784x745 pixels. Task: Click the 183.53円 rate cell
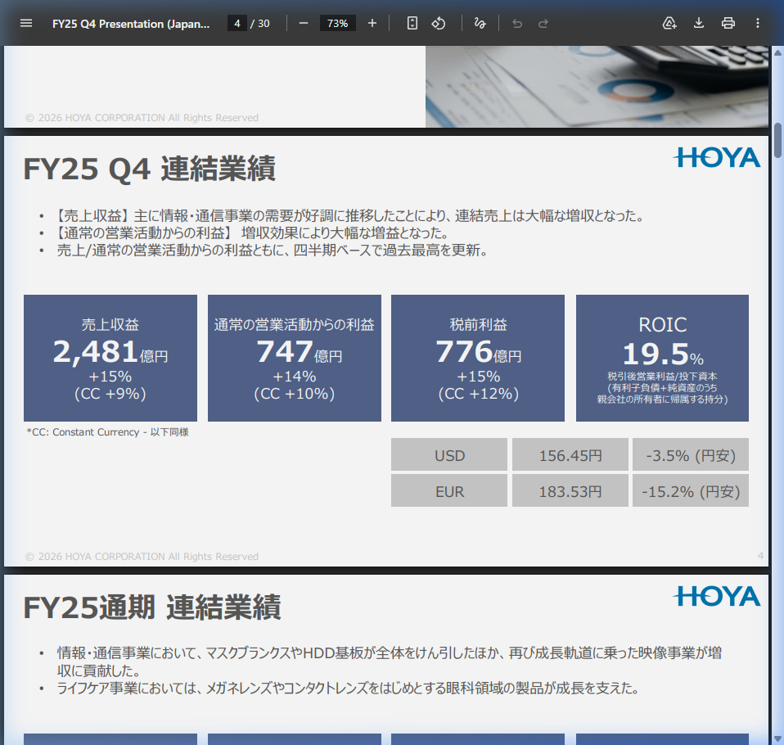(570, 490)
